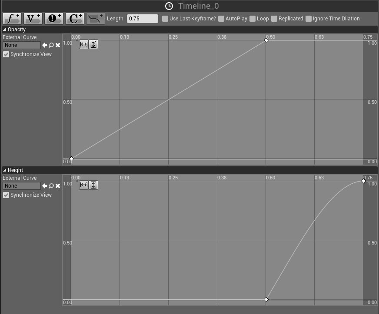Collapse the Opacity track
Image resolution: width=379 pixels, height=314 pixels.
(5, 30)
